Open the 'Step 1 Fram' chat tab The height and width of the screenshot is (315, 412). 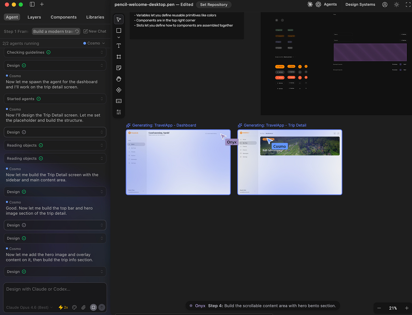click(x=16, y=31)
